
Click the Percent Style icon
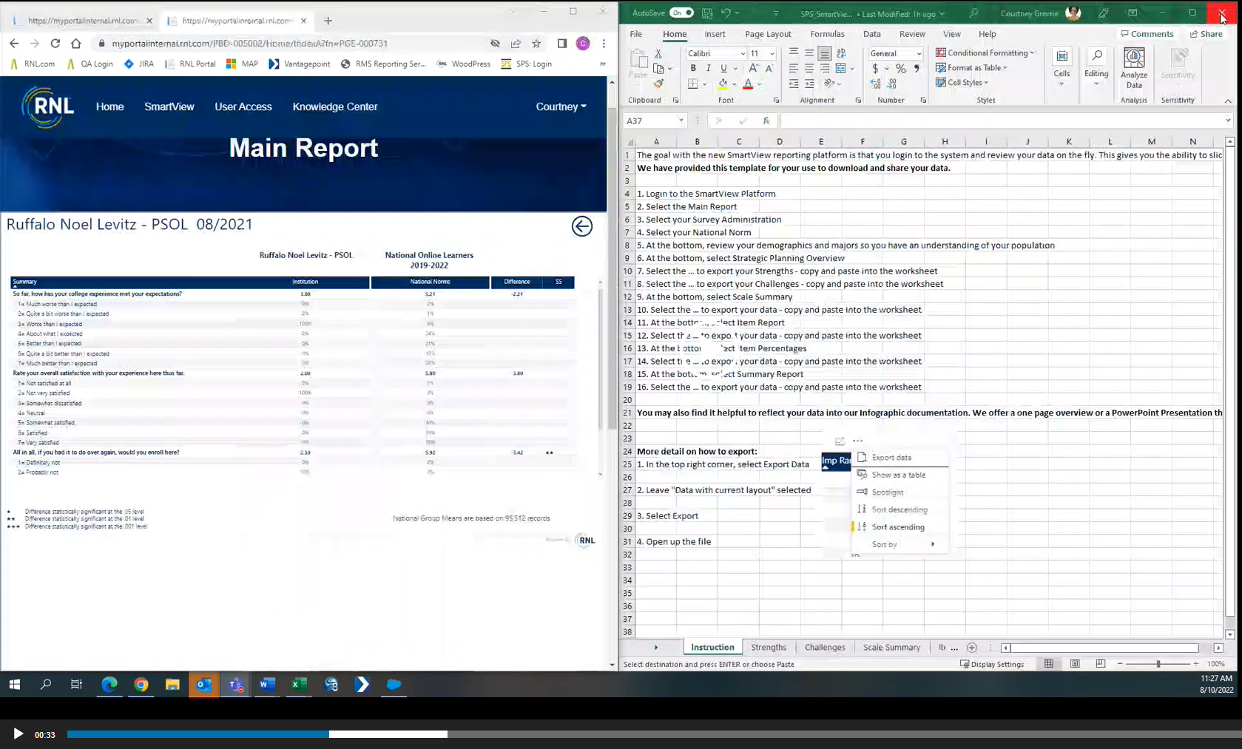coord(900,69)
